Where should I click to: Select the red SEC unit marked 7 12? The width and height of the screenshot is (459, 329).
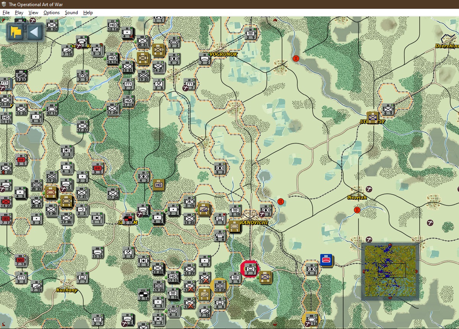tap(5, 219)
